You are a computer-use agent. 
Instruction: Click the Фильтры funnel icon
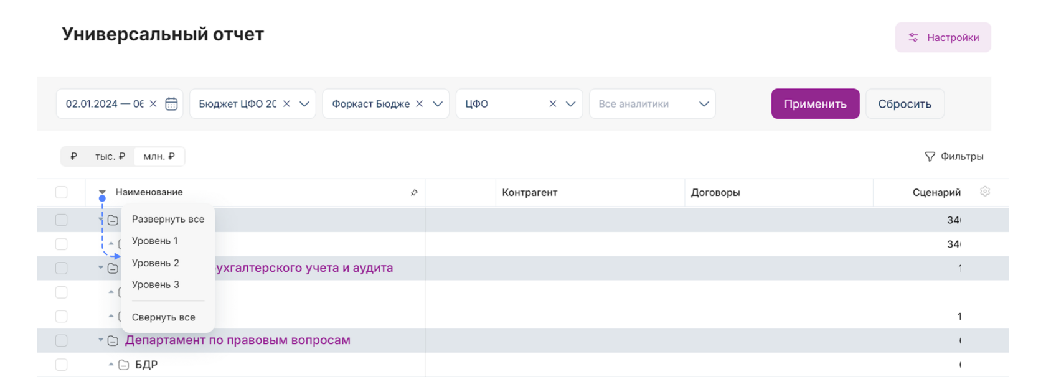point(930,157)
